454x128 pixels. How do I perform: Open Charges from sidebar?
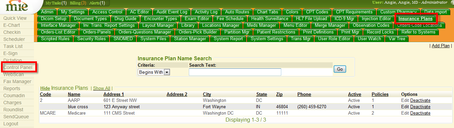[x=12, y=103]
